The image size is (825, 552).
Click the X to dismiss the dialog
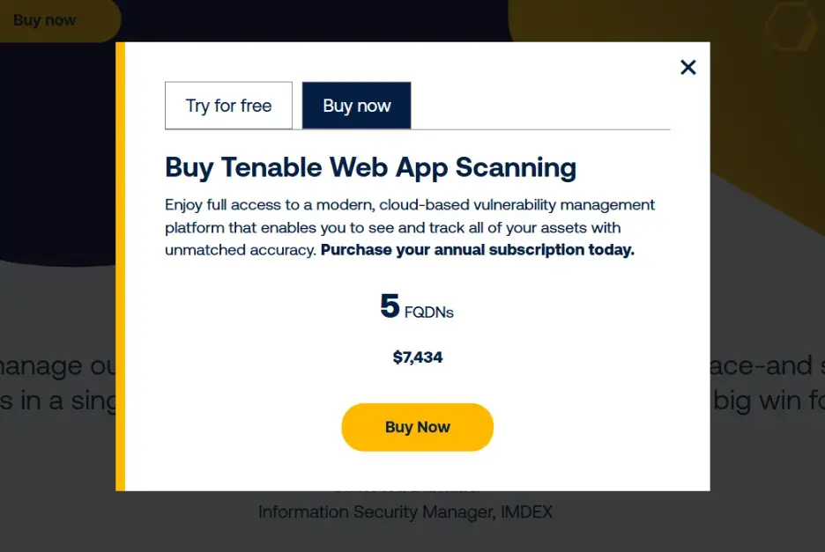click(688, 67)
